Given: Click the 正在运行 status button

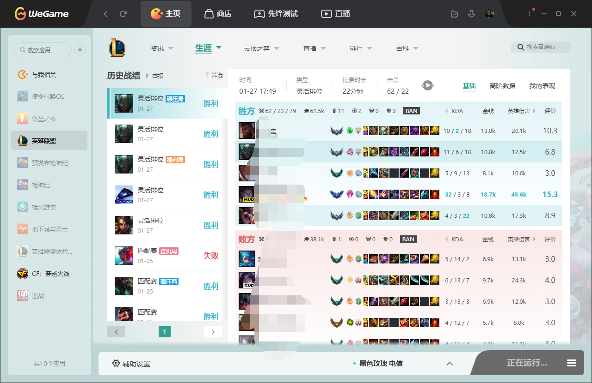Looking at the screenshot, I should pos(527,363).
